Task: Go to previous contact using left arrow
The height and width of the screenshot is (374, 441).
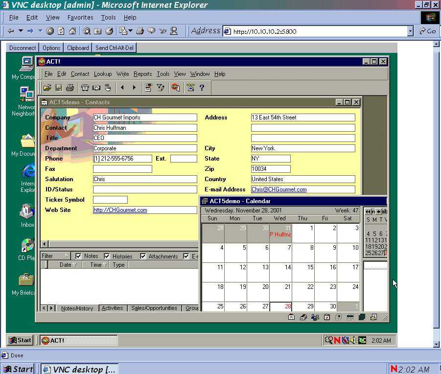Action: 122,88
